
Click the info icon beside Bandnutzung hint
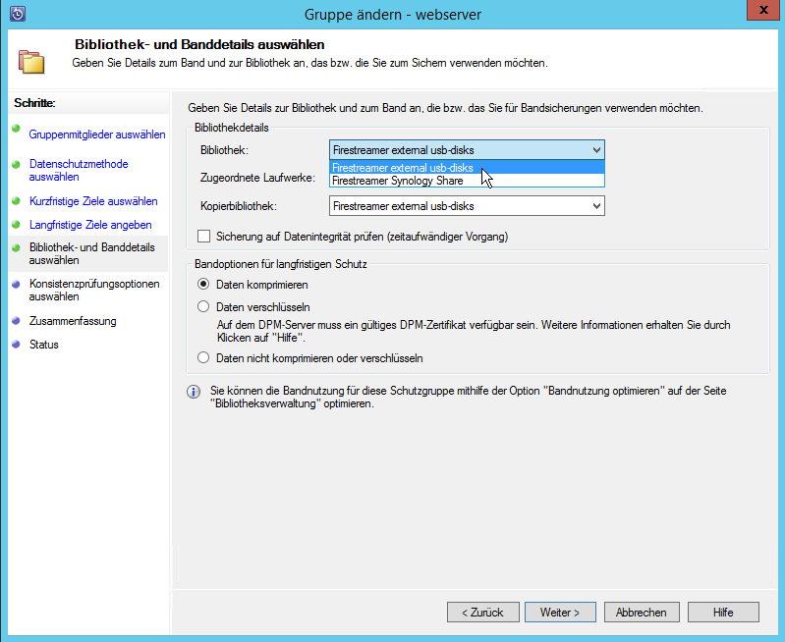pyautogui.click(x=194, y=392)
